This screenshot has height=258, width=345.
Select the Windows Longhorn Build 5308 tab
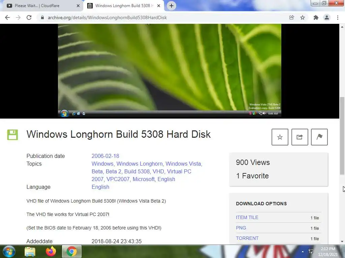pos(123,6)
